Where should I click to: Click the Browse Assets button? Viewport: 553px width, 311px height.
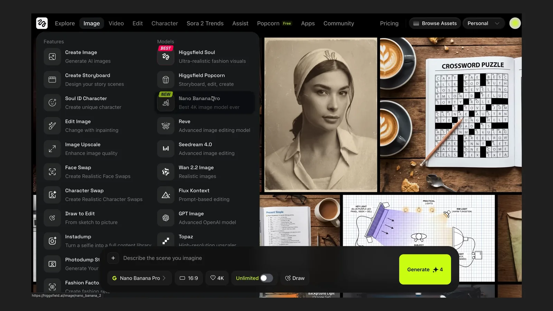pos(435,23)
